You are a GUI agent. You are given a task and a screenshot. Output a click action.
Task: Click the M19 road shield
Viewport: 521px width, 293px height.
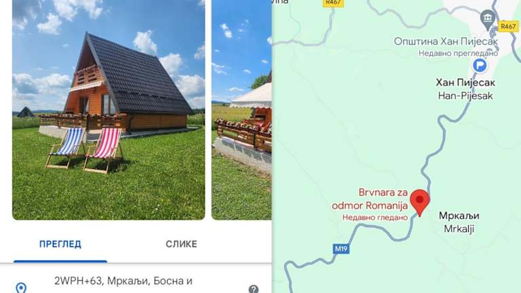[341, 248]
